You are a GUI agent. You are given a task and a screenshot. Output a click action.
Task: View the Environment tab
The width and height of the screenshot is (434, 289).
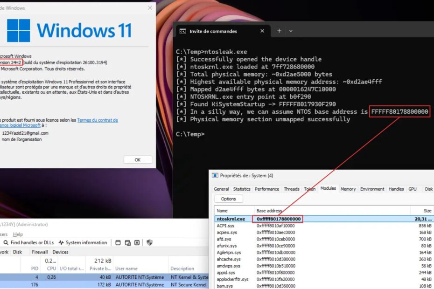(372, 189)
